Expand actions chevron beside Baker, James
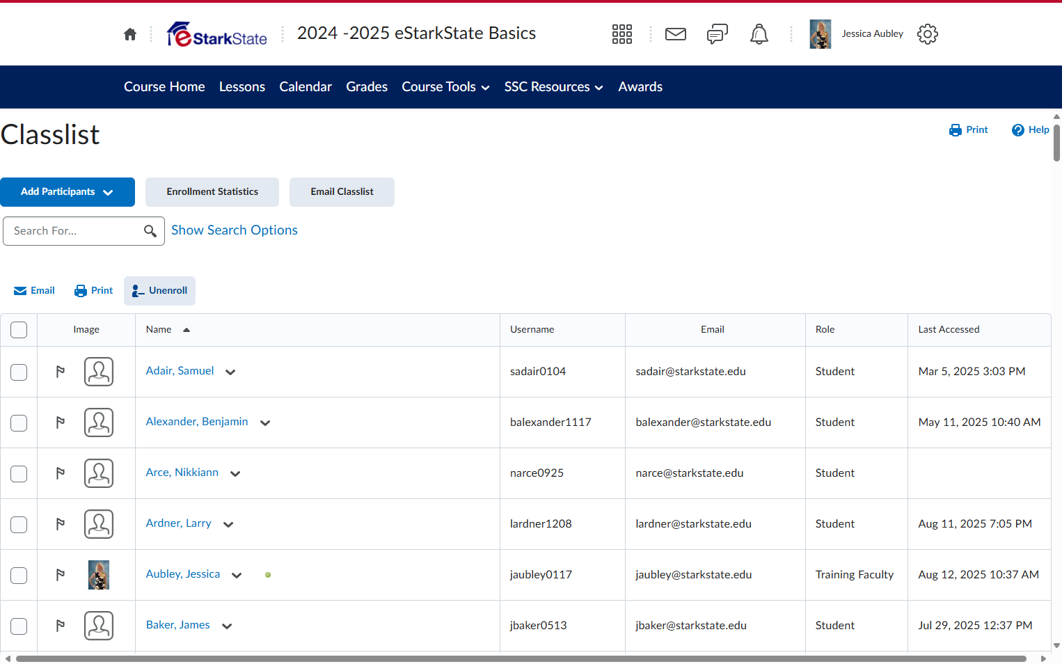 pos(227,626)
